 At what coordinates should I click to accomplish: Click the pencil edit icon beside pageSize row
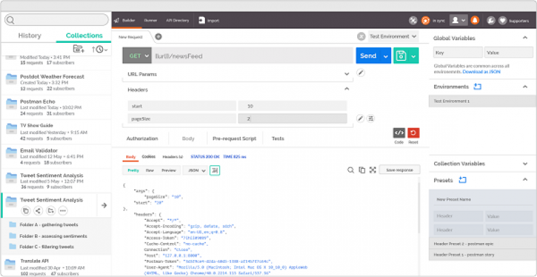360,118
